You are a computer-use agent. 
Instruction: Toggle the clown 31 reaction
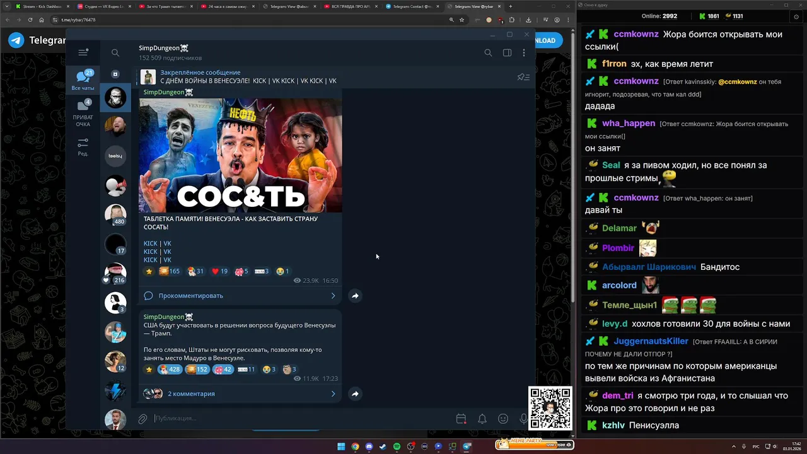(195, 271)
